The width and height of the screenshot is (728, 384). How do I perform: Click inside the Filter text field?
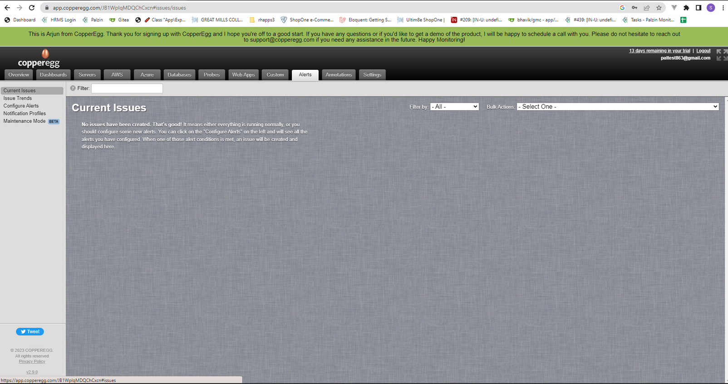tap(127, 88)
